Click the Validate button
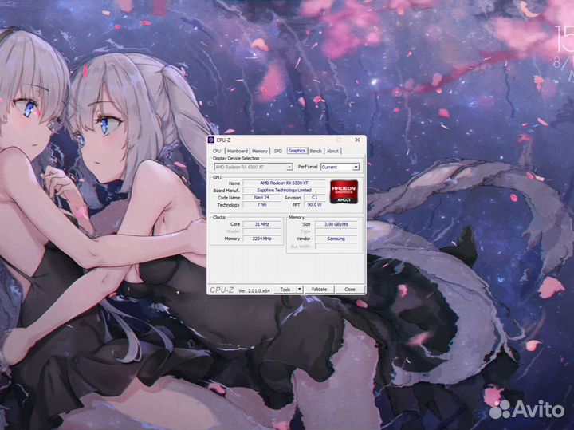The height and width of the screenshot is (430, 574). click(319, 290)
